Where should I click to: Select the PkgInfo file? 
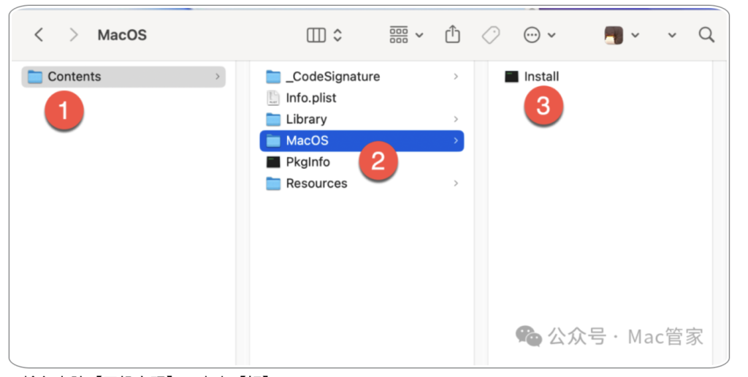click(x=308, y=162)
